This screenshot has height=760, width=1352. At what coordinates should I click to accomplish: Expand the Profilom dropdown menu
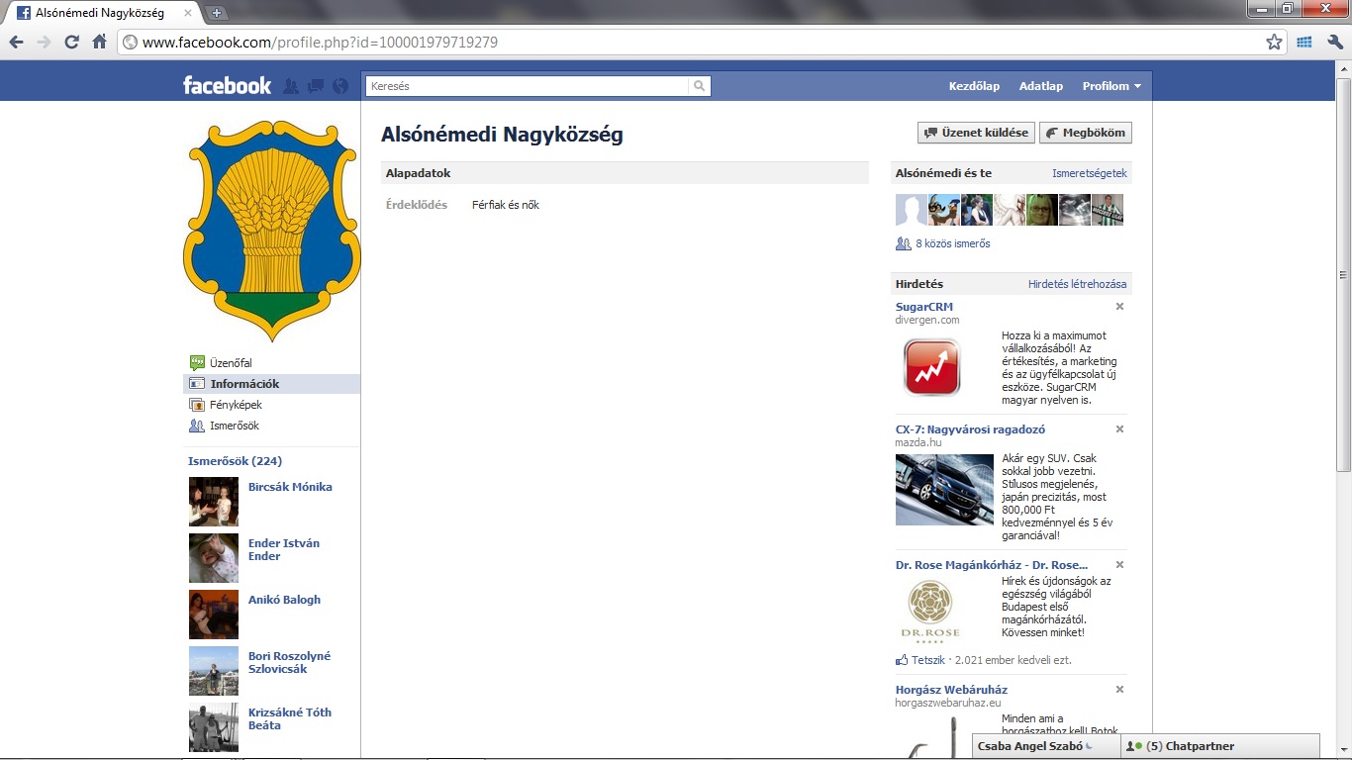pyautogui.click(x=1111, y=86)
